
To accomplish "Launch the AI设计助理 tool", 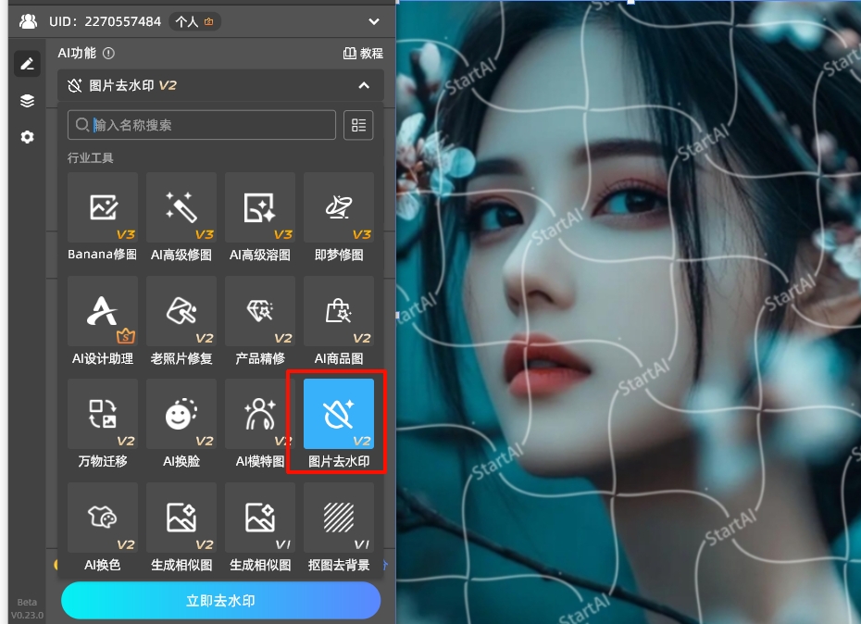I will coord(103,312).
